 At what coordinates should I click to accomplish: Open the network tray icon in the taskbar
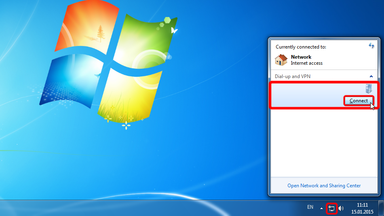331,208
